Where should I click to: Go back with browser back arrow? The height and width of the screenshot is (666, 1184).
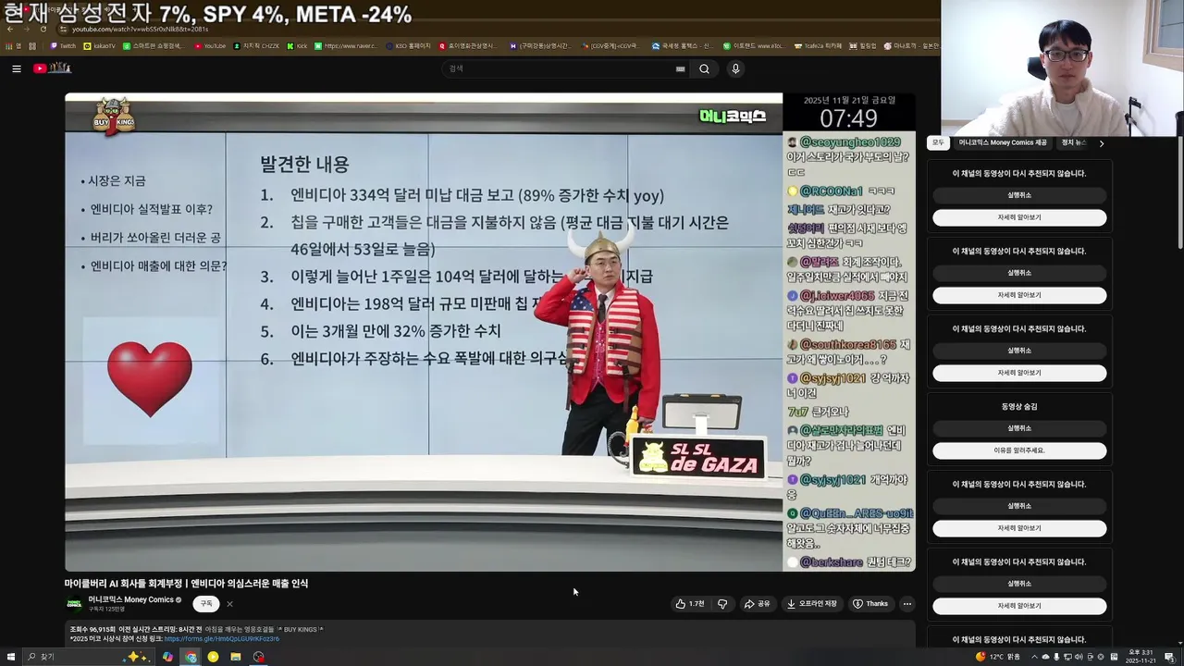pyautogui.click(x=9, y=29)
